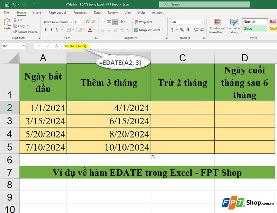Expand the Fill Color arrow
Viewport: 277px width, 213px height.
pos(84,30)
